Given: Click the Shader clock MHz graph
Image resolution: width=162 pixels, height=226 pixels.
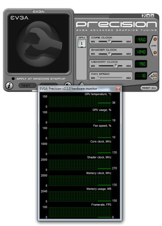Looking at the screenshot, I should pyautogui.click(x=79, y=165).
